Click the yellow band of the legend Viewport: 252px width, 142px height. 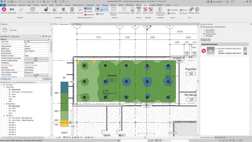(x=64, y=123)
